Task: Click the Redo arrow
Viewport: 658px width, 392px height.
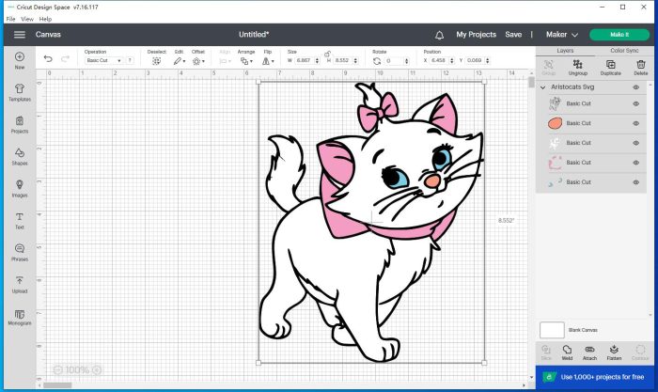Action: [x=65, y=59]
